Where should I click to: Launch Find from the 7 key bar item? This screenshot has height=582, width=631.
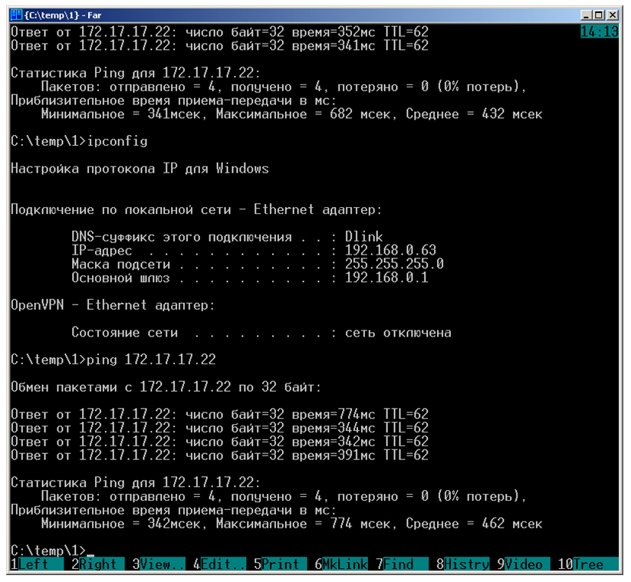[402, 564]
